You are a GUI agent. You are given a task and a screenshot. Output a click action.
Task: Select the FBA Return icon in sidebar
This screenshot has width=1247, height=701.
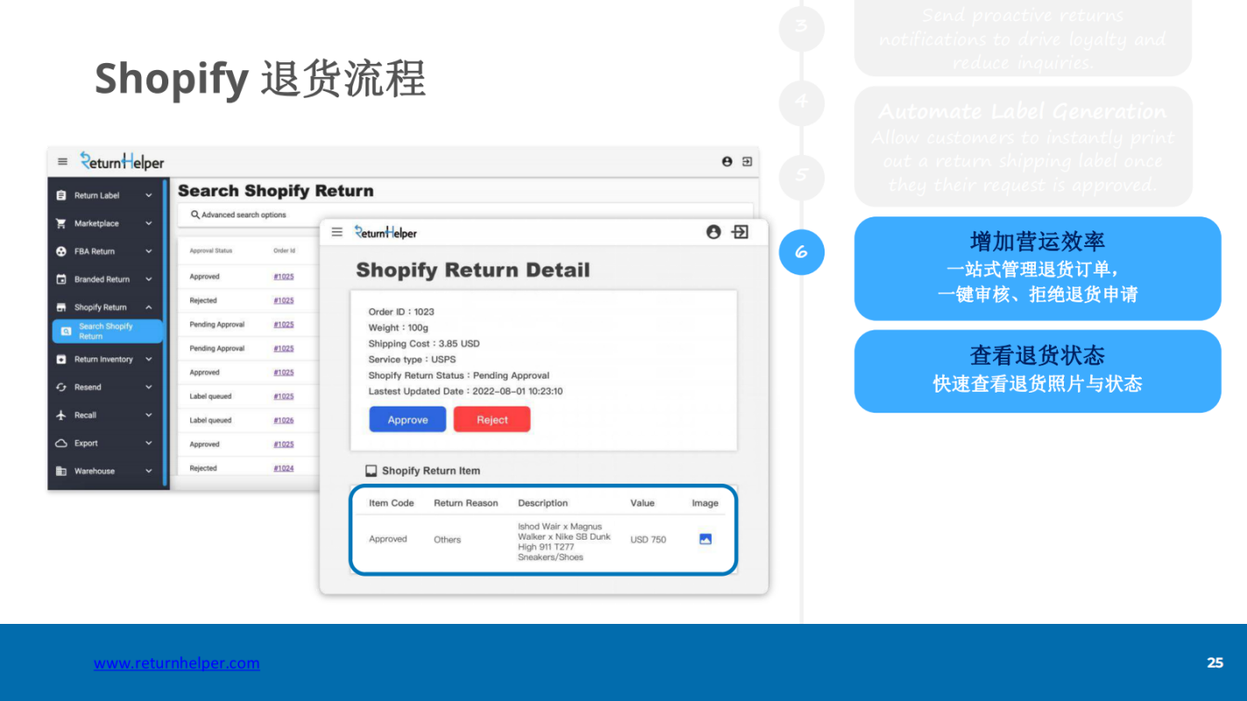(61, 251)
